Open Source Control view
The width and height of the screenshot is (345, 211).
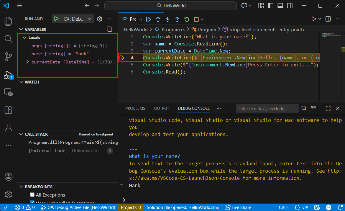9,56
